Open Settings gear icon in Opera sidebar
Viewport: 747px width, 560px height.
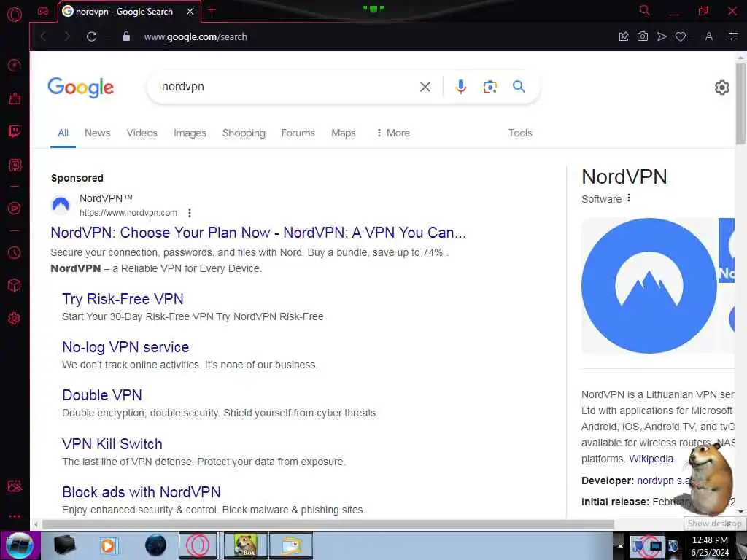15,318
